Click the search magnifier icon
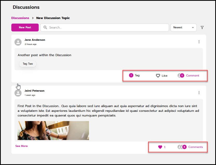This screenshot has width=216, height=165. pos(45,27)
